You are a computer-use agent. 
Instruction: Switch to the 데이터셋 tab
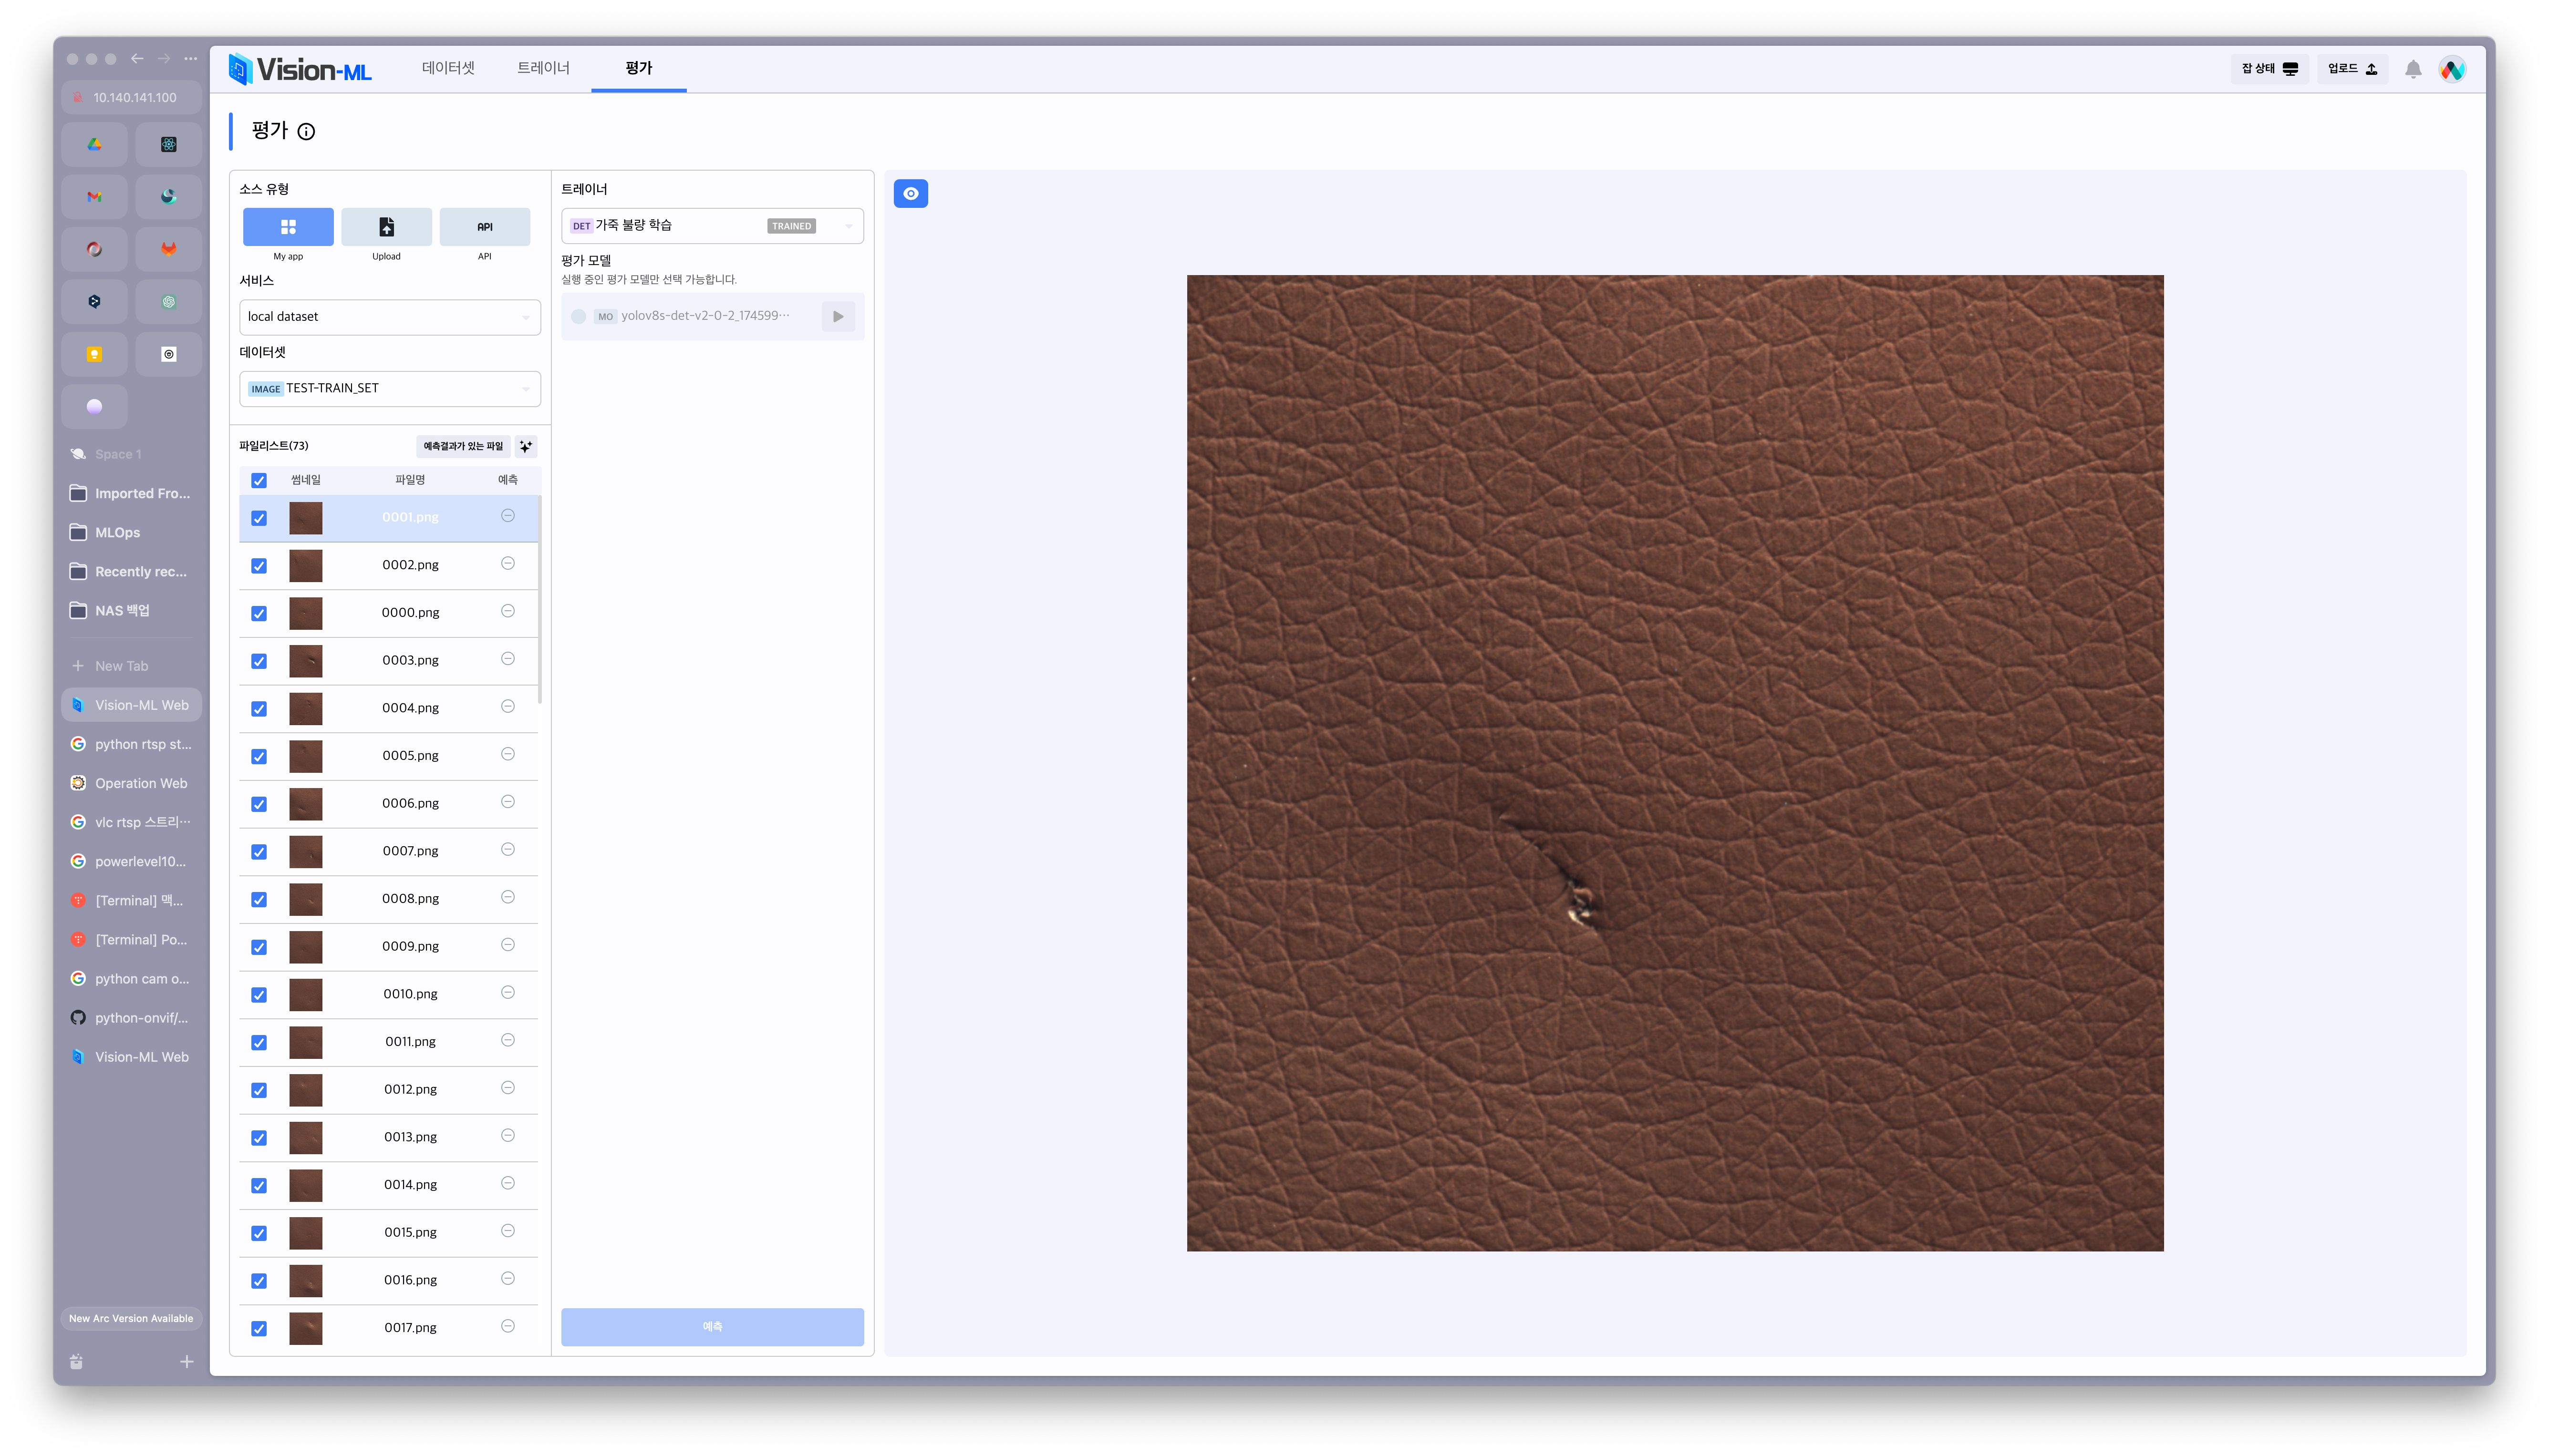[x=448, y=68]
